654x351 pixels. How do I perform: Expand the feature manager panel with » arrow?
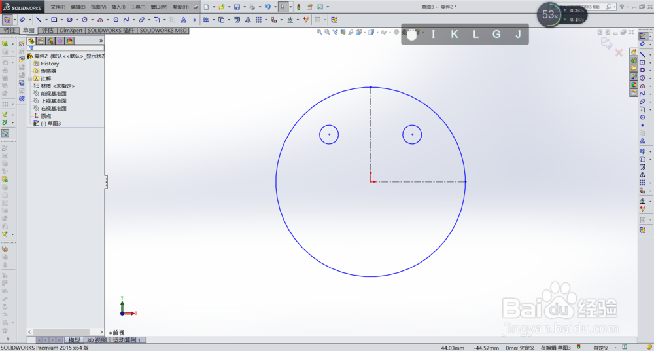[101, 41]
